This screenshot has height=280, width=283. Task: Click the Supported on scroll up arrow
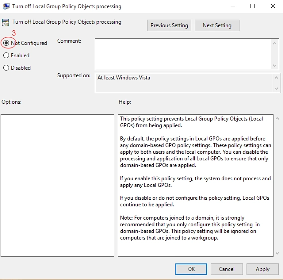tap(276, 78)
